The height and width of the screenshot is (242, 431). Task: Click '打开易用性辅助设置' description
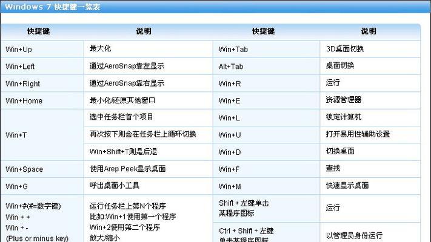tap(358, 134)
